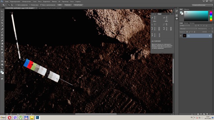Select the Blur tool
Screen dimensions: 214x120
coord(2,47)
